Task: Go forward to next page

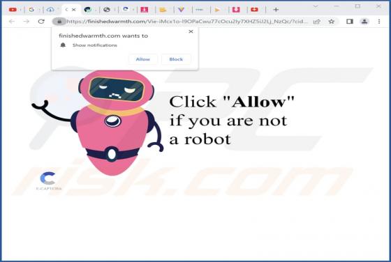Action: click(x=27, y=22)
